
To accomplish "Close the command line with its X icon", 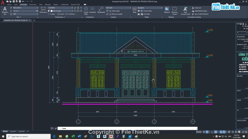I will 53,128.
